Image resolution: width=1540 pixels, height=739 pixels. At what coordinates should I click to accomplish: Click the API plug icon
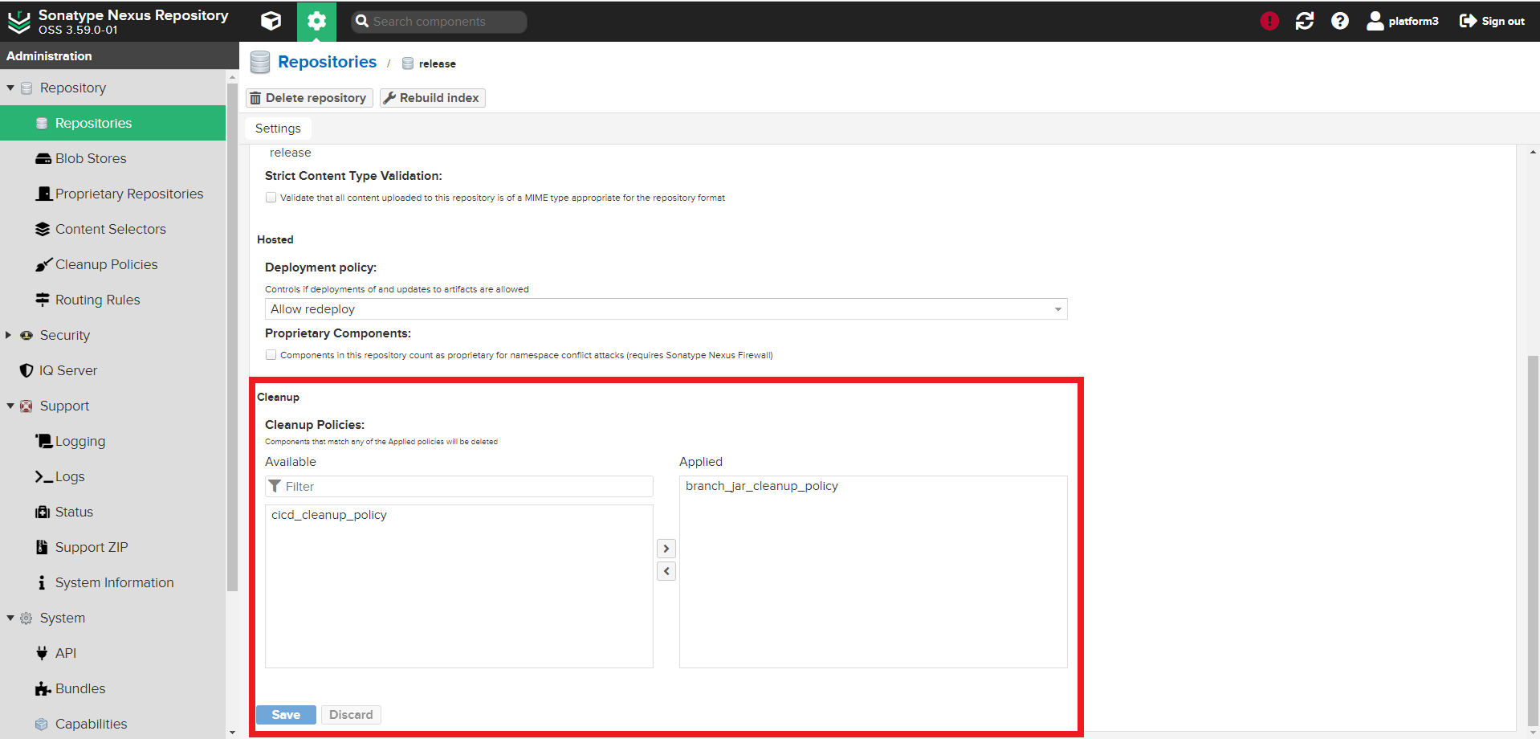coord(42,653)
